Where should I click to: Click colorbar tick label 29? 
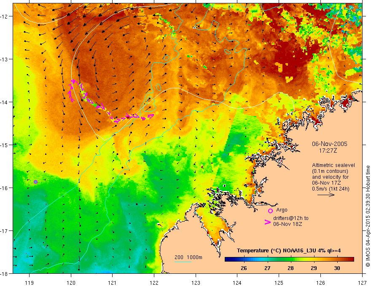click(x=314, y=268)
